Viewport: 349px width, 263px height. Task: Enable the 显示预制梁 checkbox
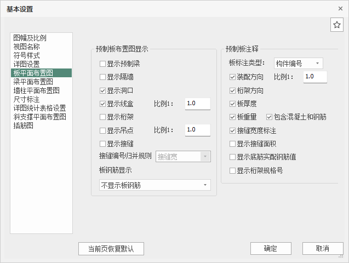[x=103, y=64]
